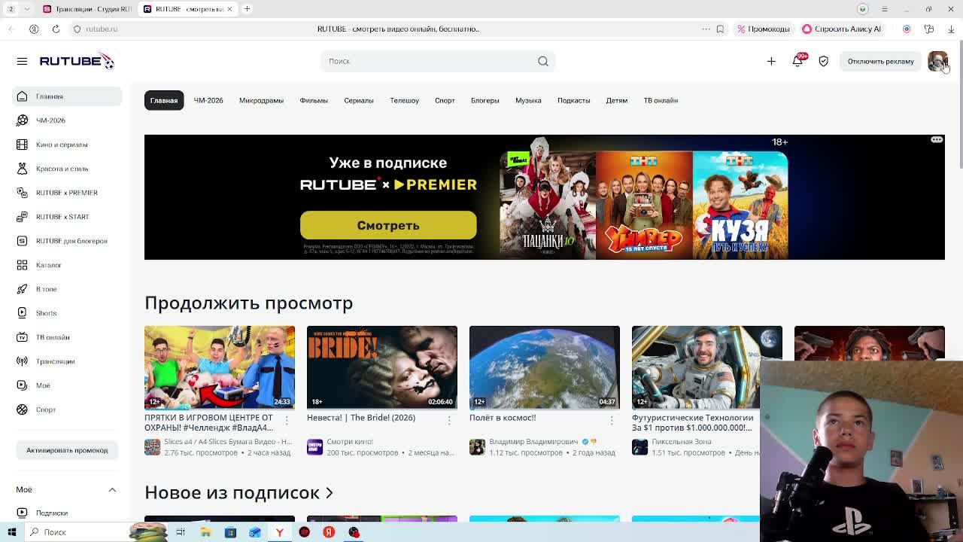Open ЧМ-2026 in the sidebar
Viewport: 963px width, 542px height.
tap(67, 120)
